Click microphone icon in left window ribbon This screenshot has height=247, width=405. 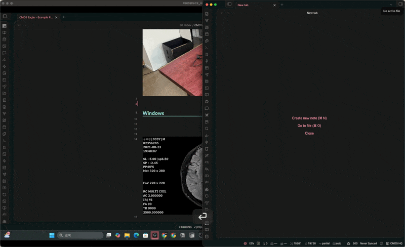tap(5, 161)
